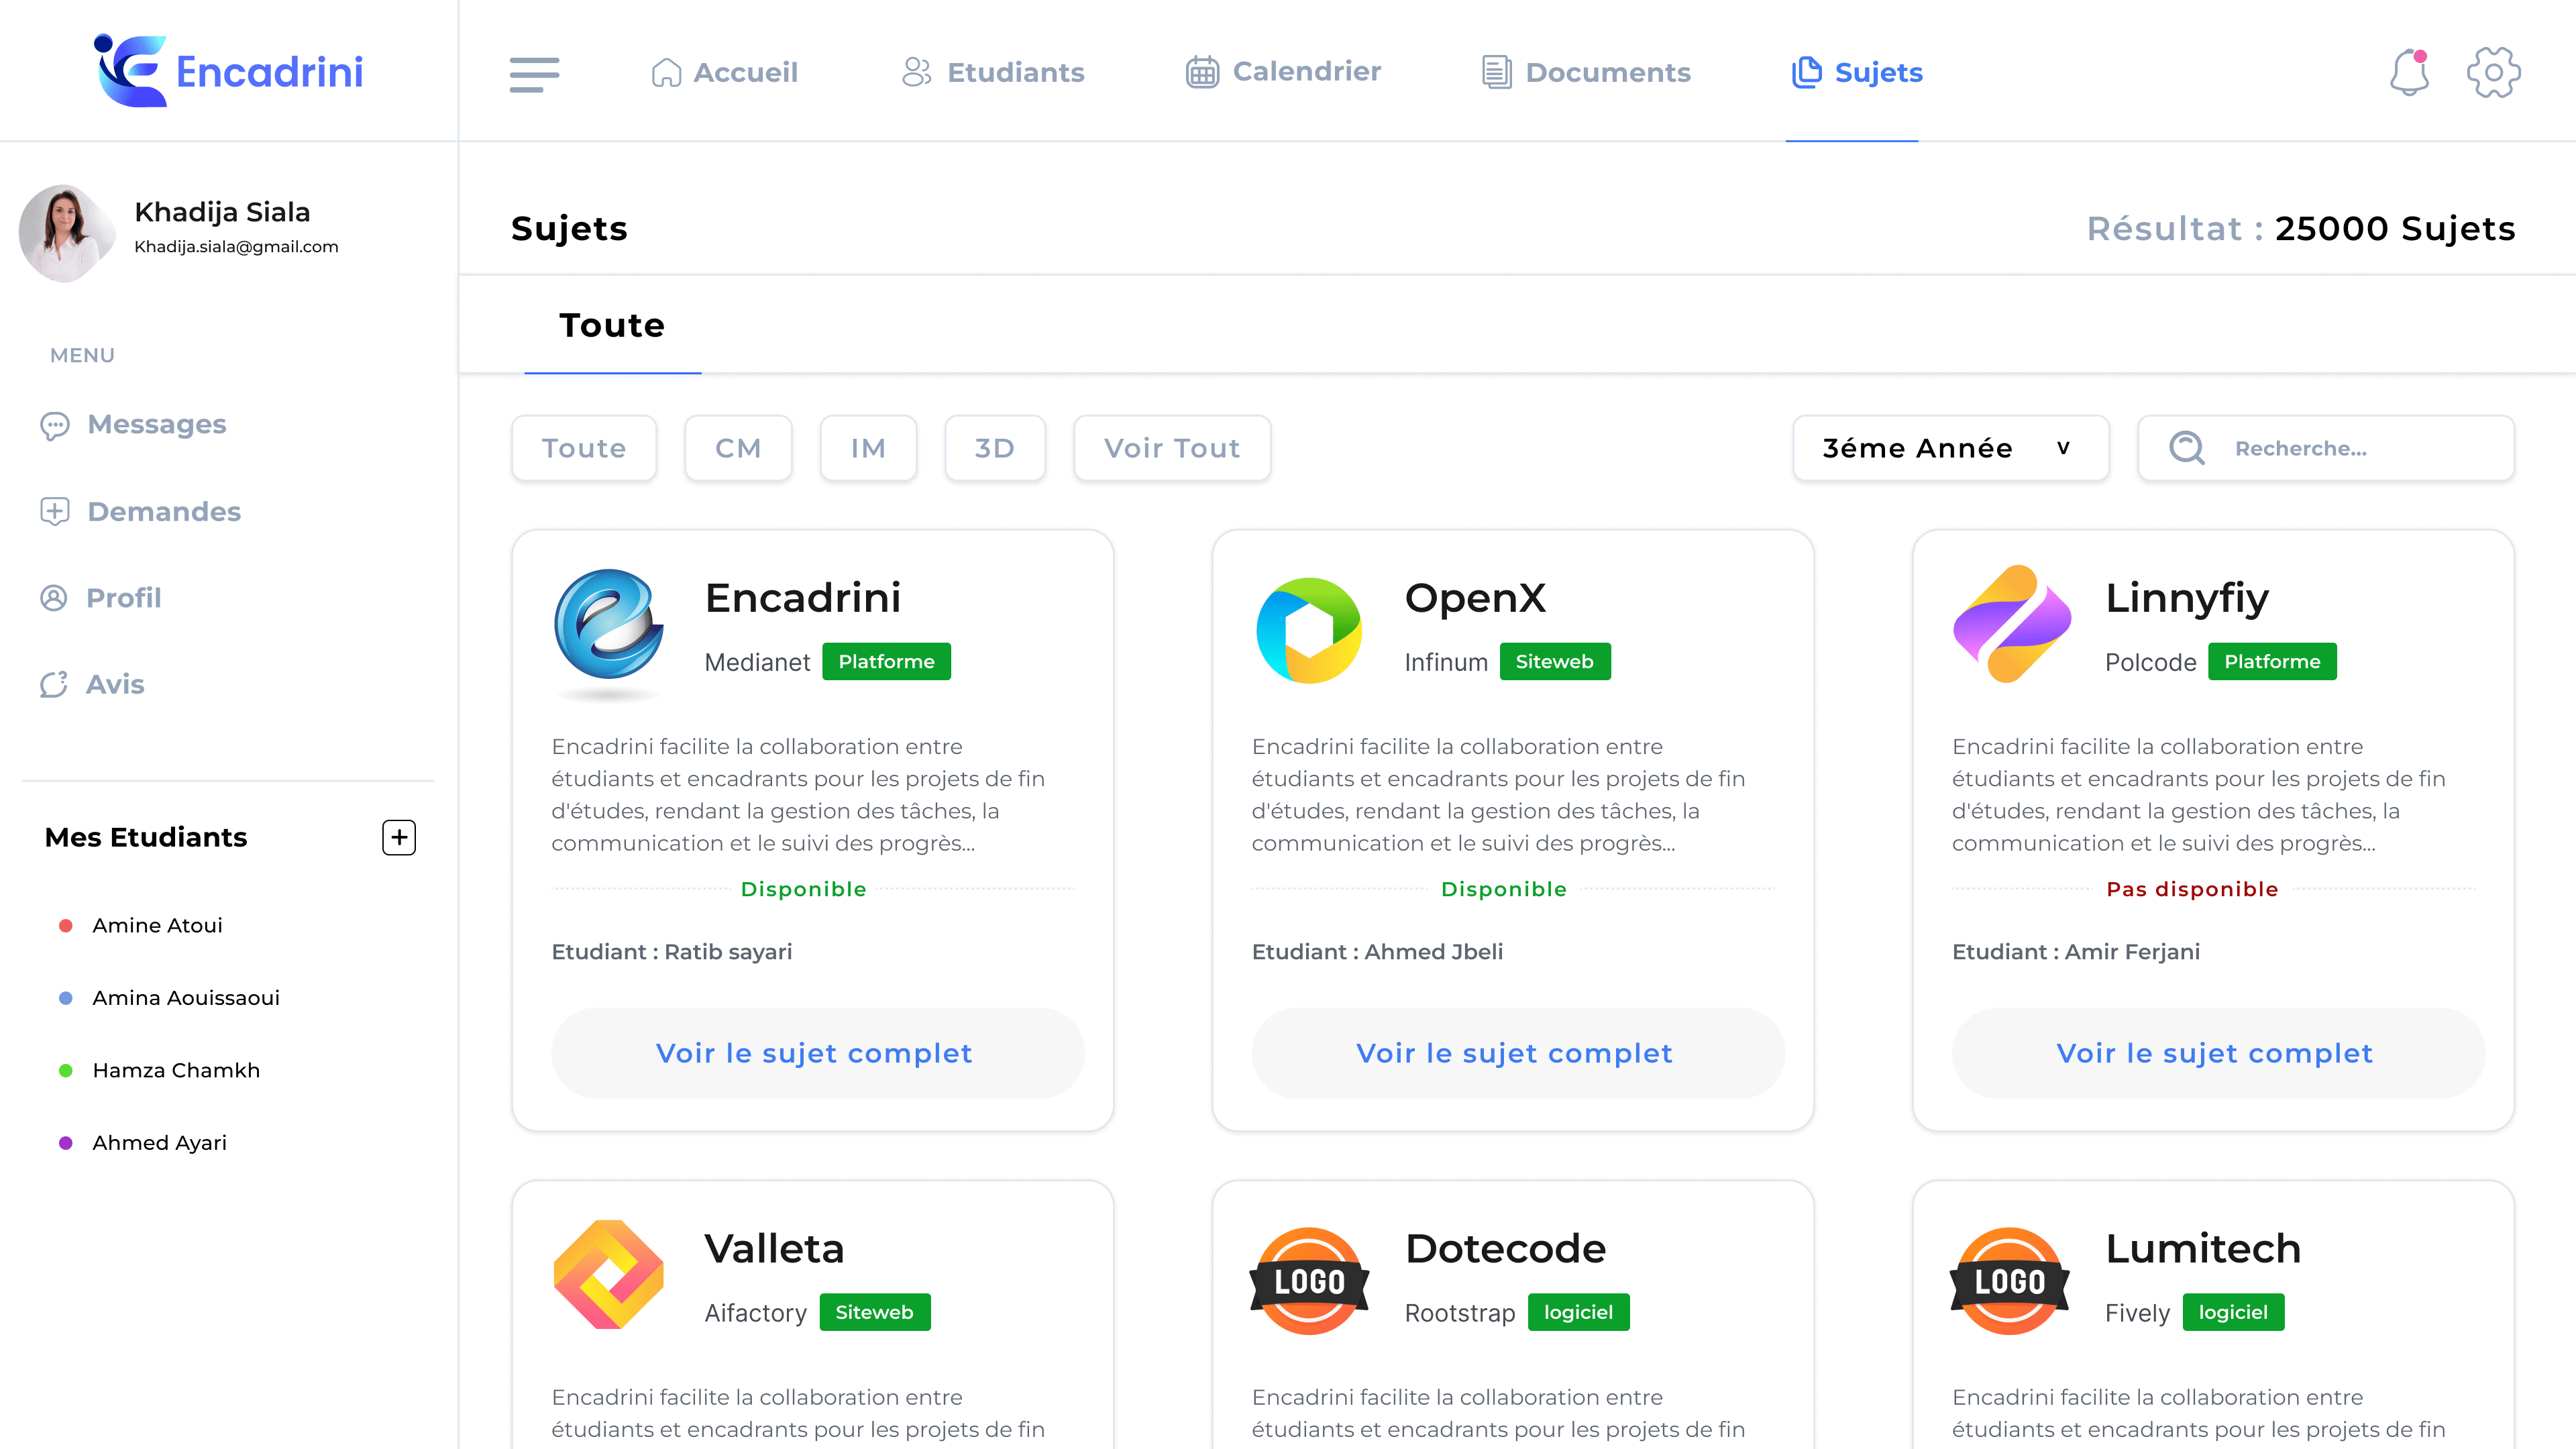Click the Profil user circle icon
Viewport: 2576px width, 1449px height.
point(53,598)
